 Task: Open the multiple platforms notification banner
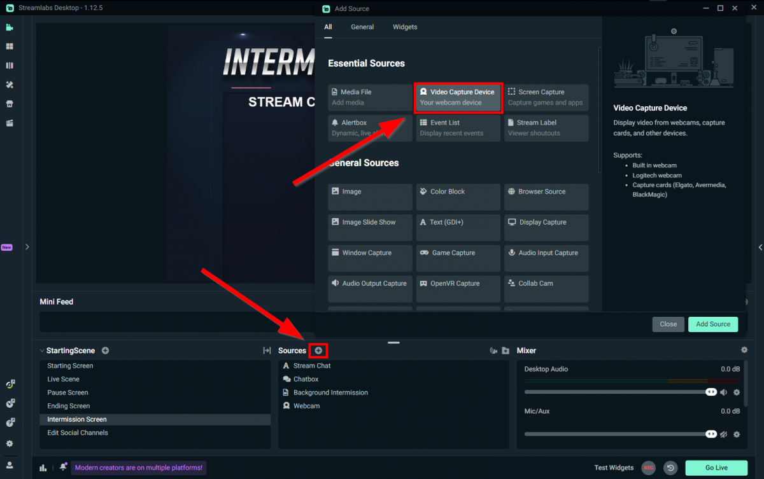tap(139, 468)
